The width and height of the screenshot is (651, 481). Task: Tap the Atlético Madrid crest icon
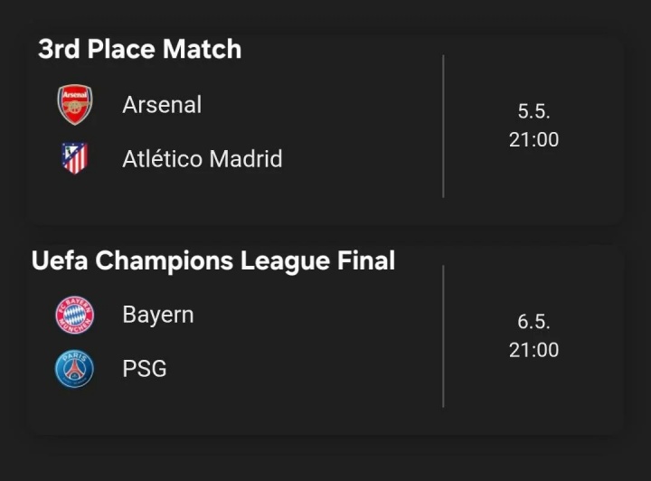pyautogui.click(x=74, y=159)
